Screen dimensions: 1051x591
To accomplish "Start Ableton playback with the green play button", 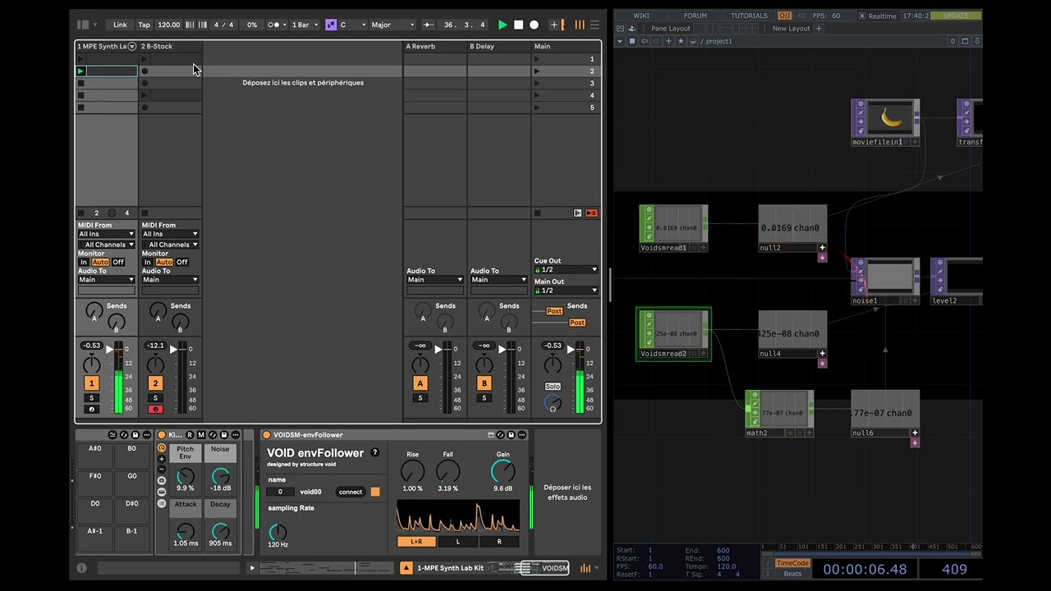I will [x=503, y=25].
